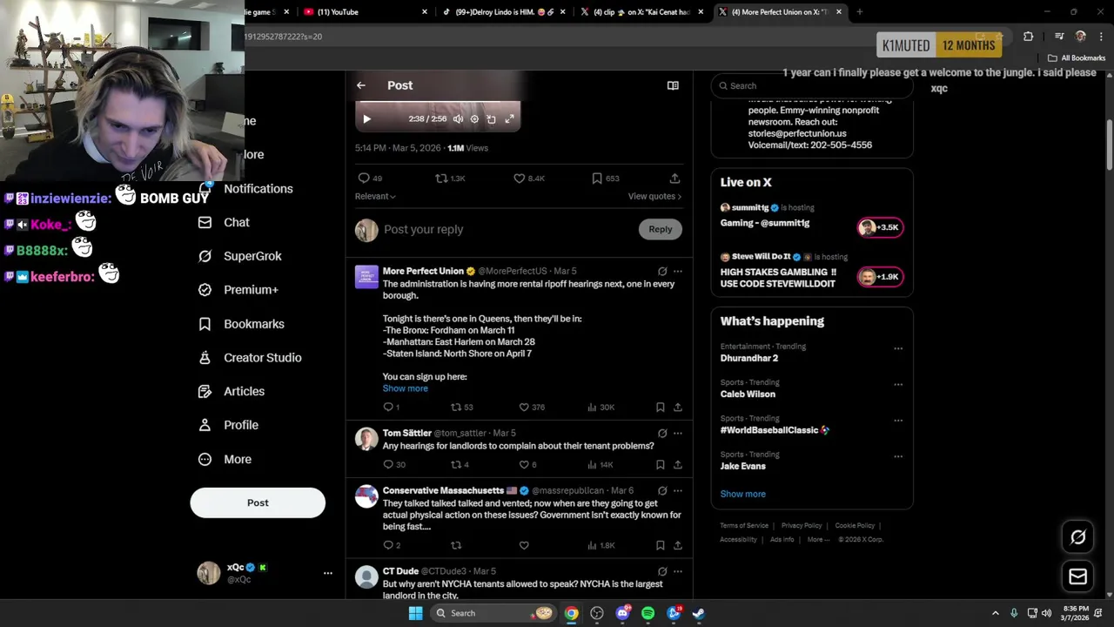
Task: Play the video in the post
Action: [x=366, y=119]
